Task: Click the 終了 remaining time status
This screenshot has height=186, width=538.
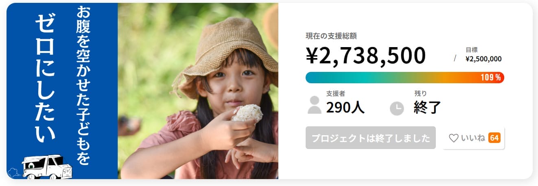Action: pos(427,107)
